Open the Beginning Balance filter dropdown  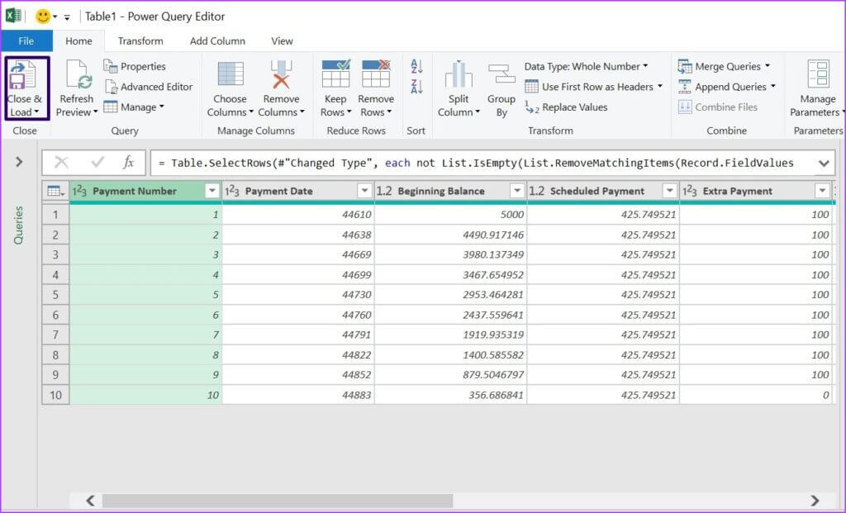(517, 191)
